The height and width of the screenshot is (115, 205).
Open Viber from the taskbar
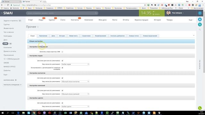[x=44, y=113]
